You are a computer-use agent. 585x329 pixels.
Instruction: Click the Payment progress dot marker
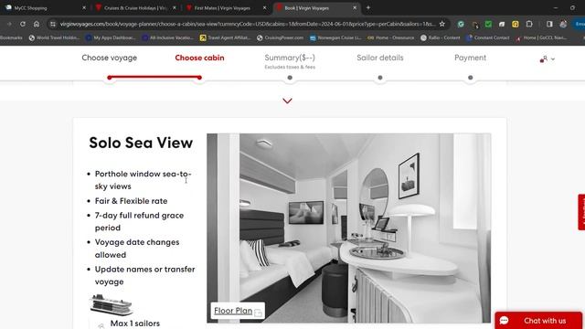click(x=470, y=78)
